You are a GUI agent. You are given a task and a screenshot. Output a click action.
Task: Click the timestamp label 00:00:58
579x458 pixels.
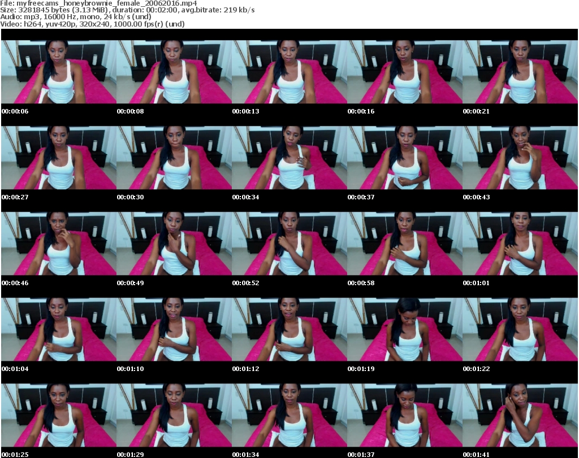[361, 283]
